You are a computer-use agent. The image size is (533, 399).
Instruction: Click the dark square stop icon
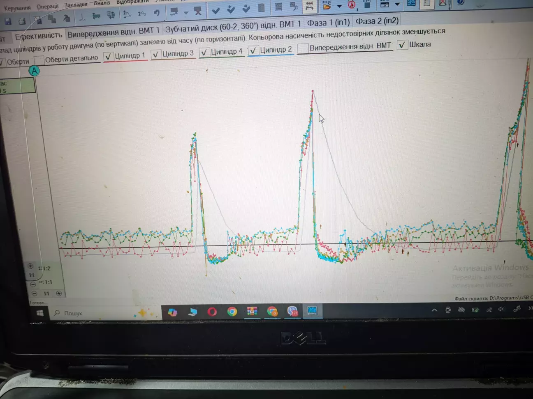click(367, 5)
